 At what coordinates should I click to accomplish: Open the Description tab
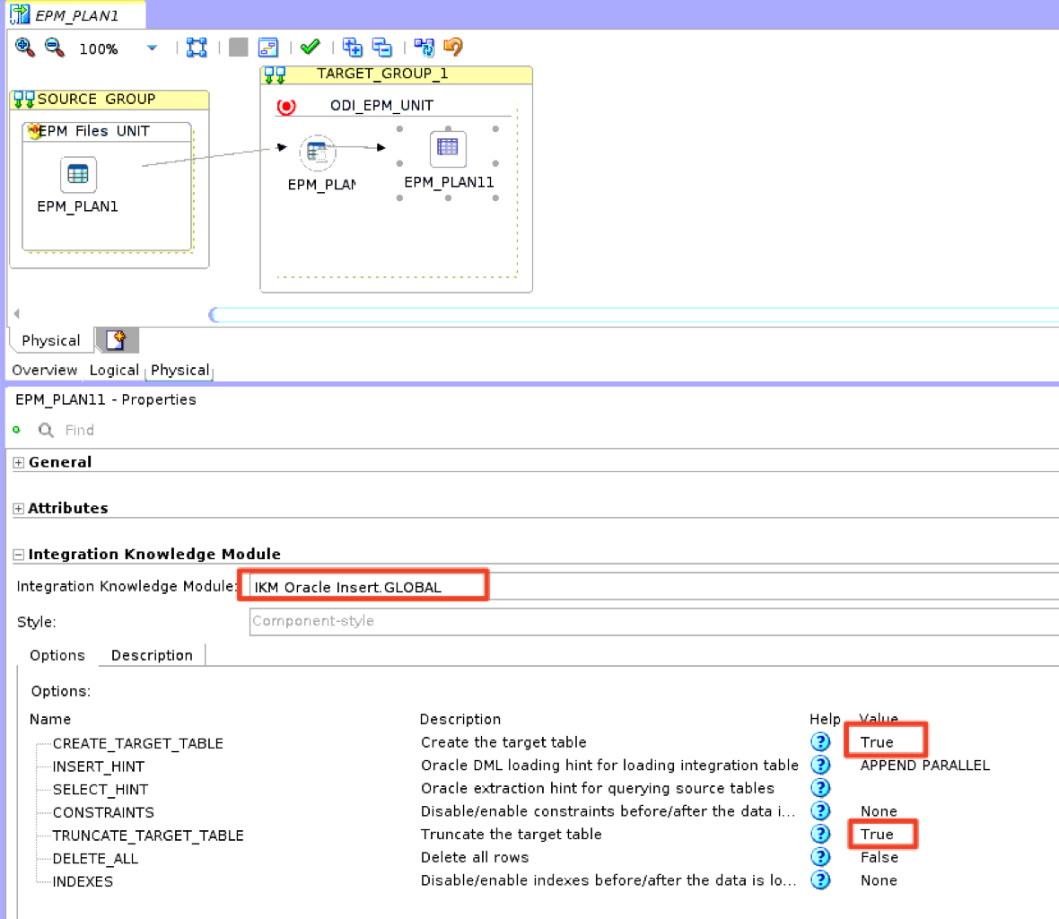click(152, 655)
